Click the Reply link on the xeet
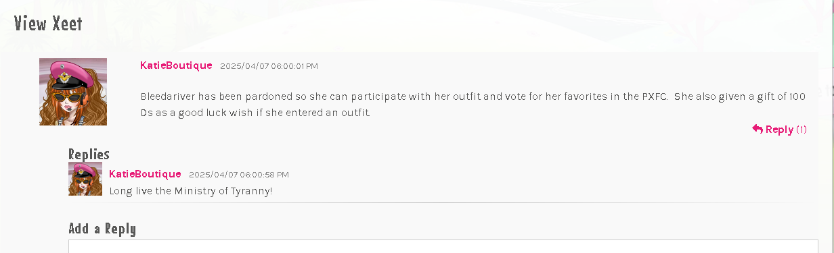Viewport: 834px width, 253px height. pyautogui.click(x=779, y=130)
